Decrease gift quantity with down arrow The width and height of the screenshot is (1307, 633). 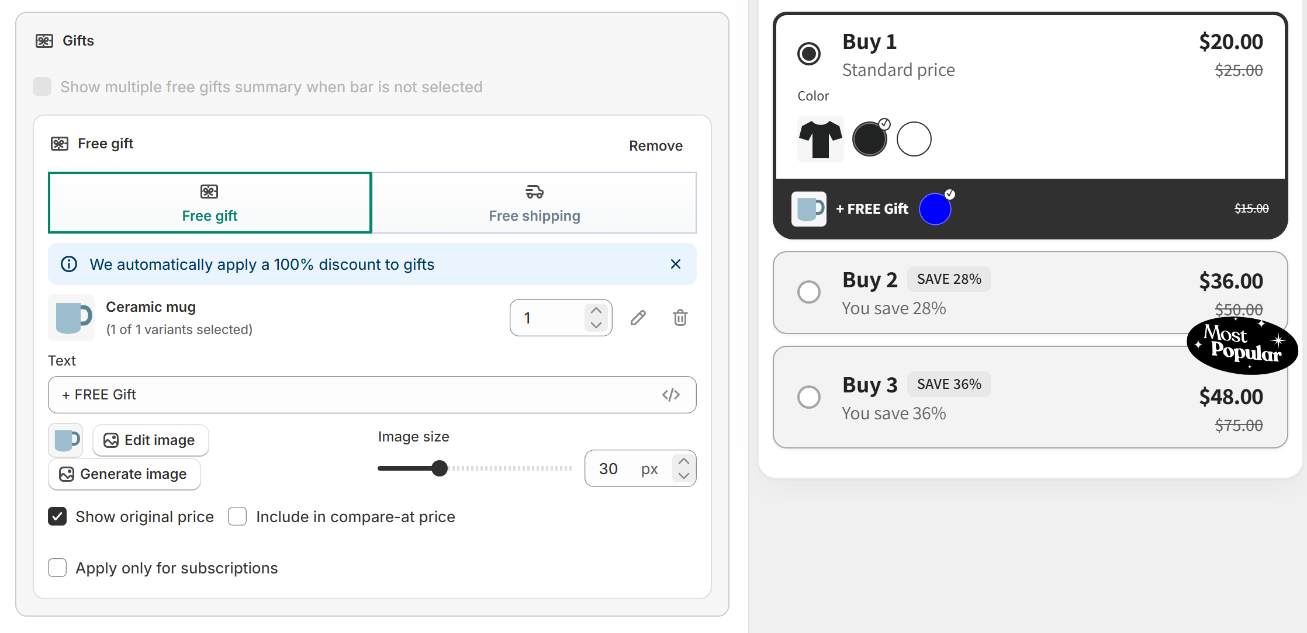(x=596, y=325)
